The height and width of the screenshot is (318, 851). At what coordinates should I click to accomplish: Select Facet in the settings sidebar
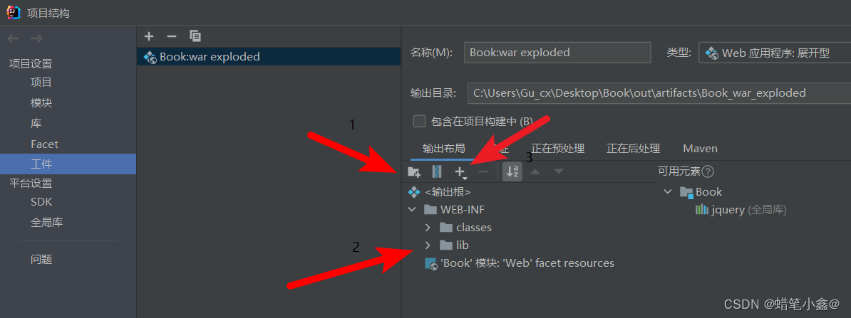tap(44, 144)
